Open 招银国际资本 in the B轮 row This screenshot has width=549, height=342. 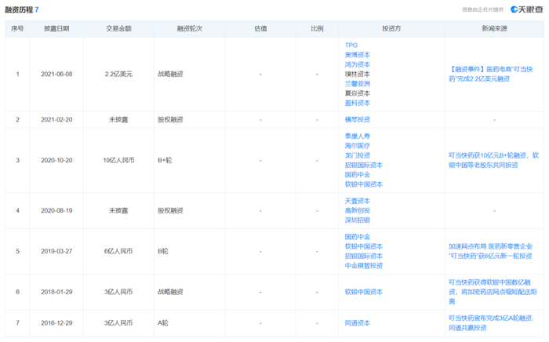(363, 256)
